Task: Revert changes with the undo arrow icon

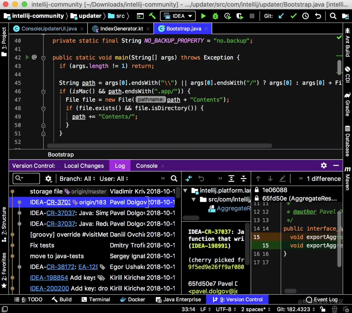Action: click(318, 16)
